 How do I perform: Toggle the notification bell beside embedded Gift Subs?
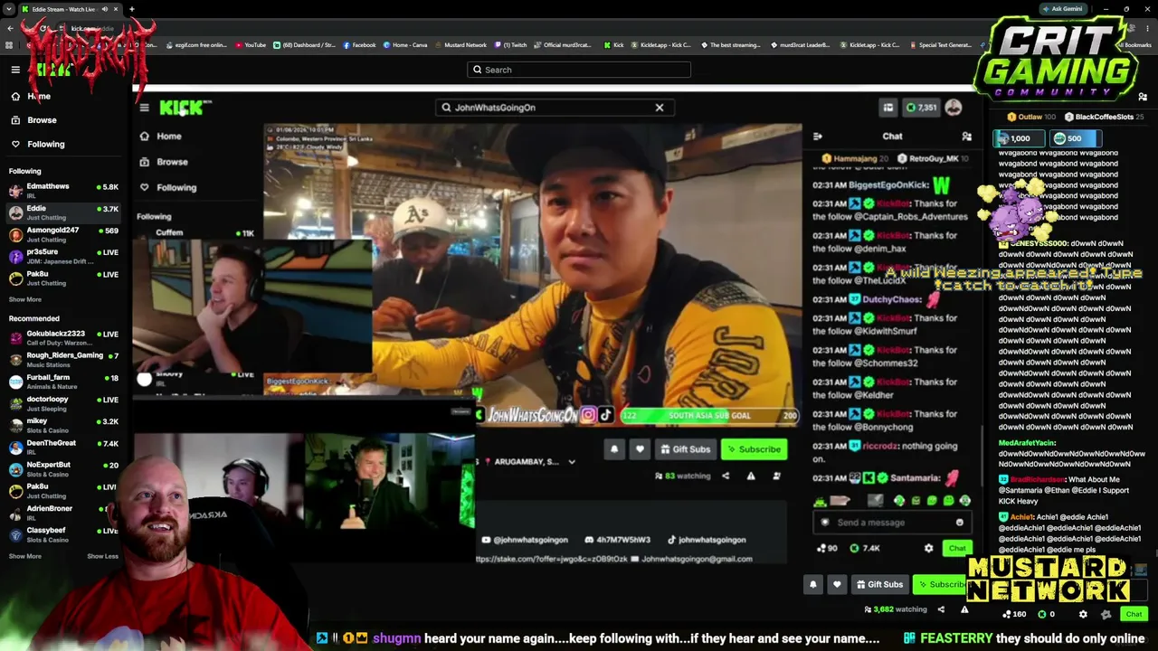pyautogui.click(x=614, y=449)
